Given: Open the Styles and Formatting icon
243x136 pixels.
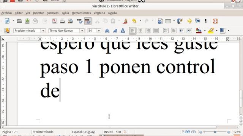Looking at the screenshot, I should pyautogui.click(x=7, y=31).
